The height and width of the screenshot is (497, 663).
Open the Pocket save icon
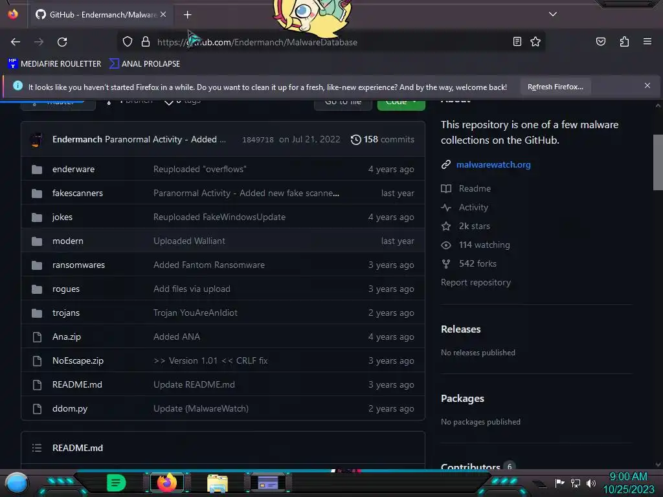tap(600, 41)
